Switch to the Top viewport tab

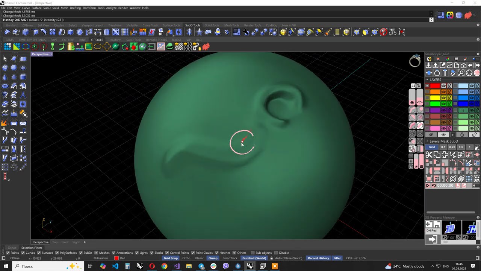tap(55, 242)
